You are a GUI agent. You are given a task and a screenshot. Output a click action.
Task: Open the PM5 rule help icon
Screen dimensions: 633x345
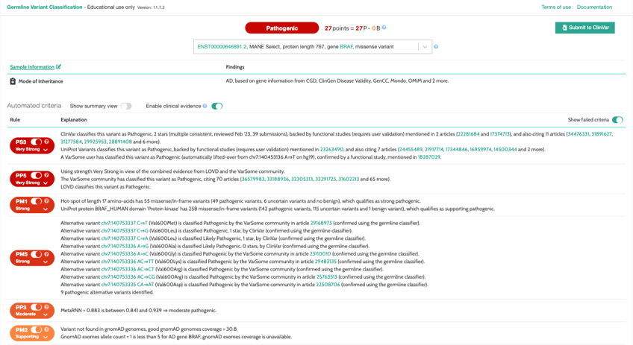click(x=46, y=254)
